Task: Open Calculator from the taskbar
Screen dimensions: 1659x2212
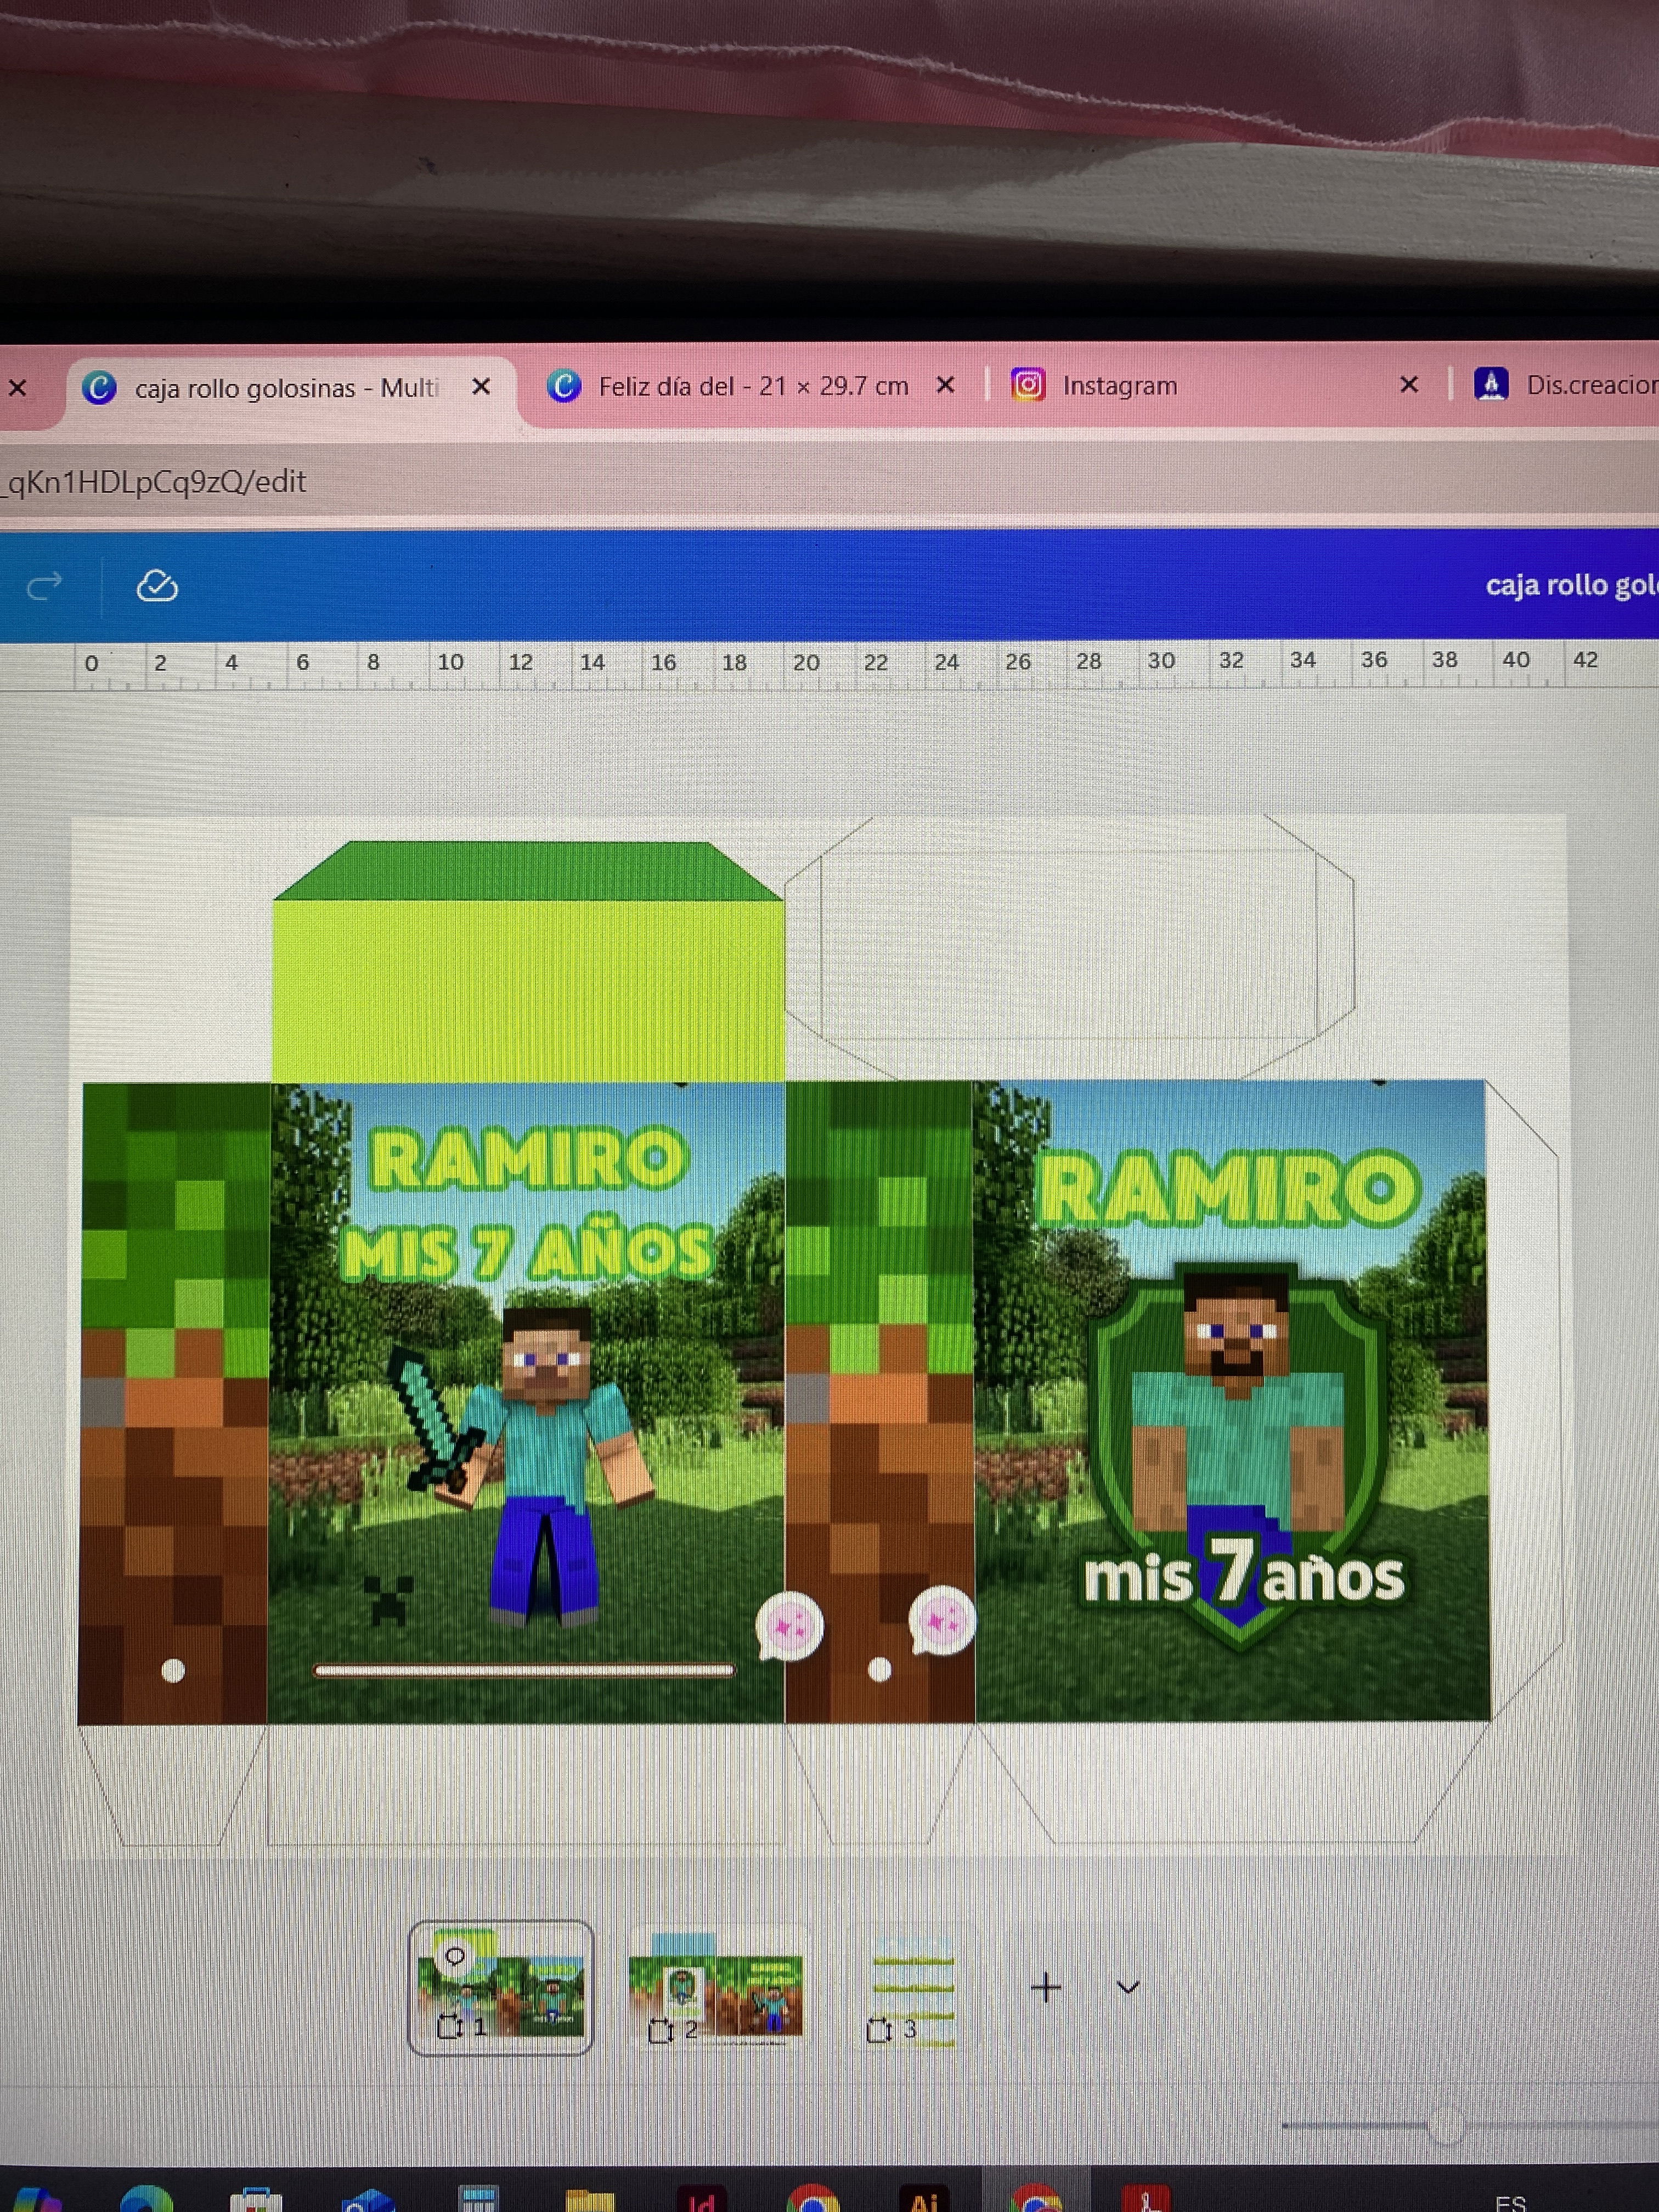Action: coord(478,2199)
